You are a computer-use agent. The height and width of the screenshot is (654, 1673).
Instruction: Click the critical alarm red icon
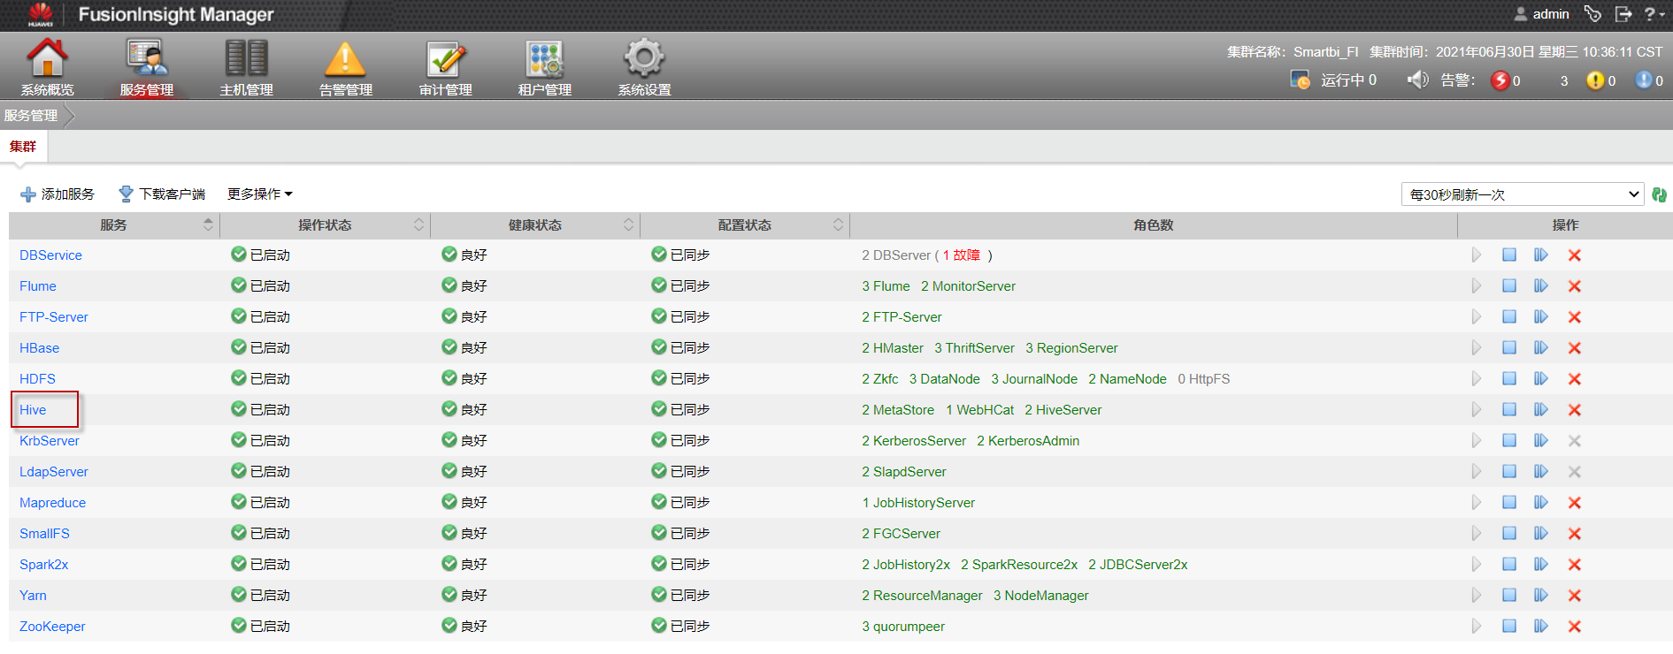[1500, 80]
